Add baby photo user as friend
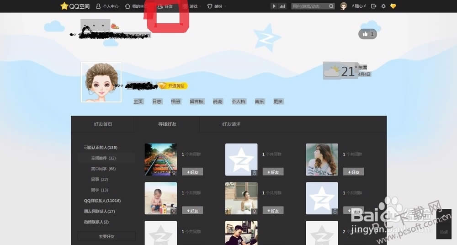 click(192, 210)
